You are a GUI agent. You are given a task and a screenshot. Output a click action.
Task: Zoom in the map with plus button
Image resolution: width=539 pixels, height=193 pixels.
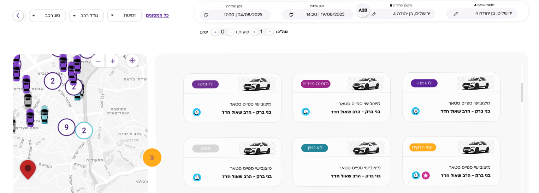point(113,61)
